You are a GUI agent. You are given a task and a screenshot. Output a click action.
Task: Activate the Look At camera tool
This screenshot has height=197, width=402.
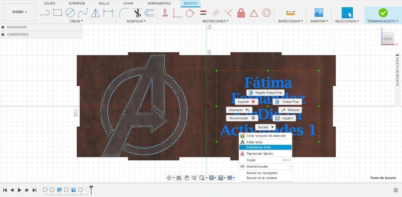tap(179, 178)
